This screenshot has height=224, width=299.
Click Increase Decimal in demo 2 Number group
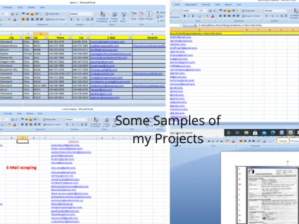coord(88,19)
